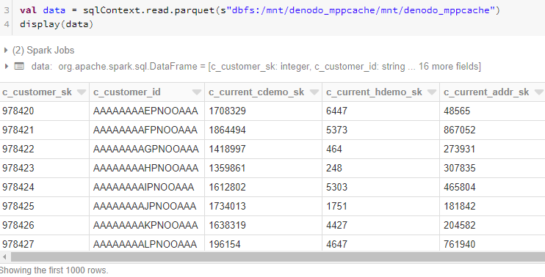Click cell 978421 in c_customer_sk
Viewport: 545px width, 277px height.
pyautogui.click(x=18, y=130)
